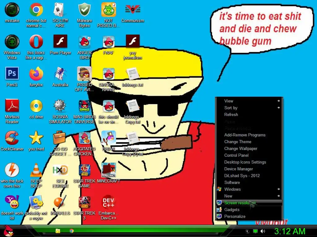Open the volume speaker tray icon
Viewport: 317px width, 237px height.
(263, 231)
